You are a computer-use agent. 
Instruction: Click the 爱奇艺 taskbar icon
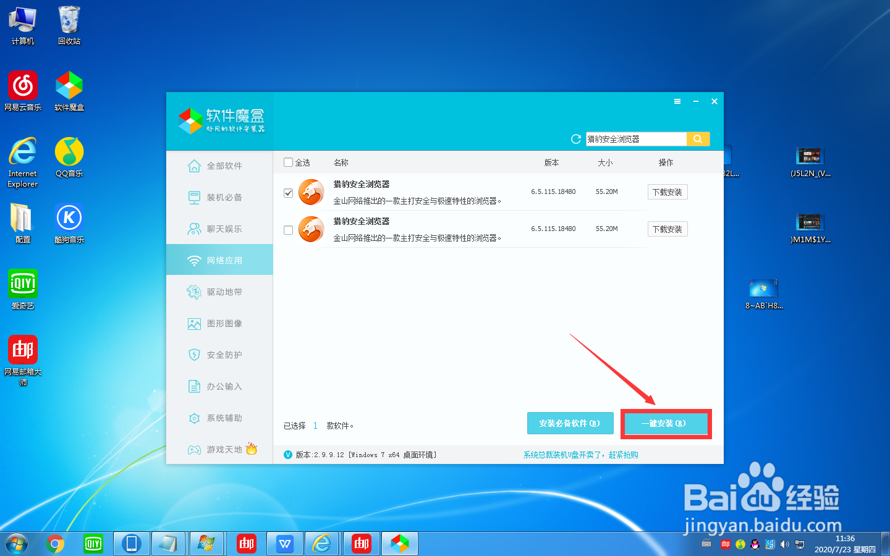(93, 544)
